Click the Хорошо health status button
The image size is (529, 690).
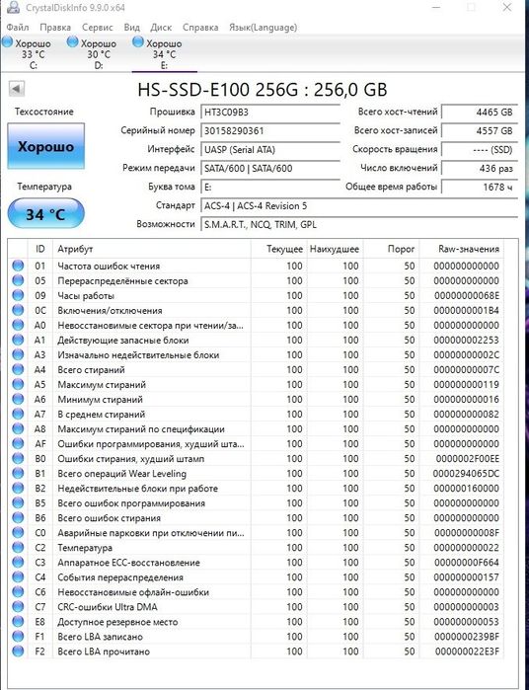45,146
